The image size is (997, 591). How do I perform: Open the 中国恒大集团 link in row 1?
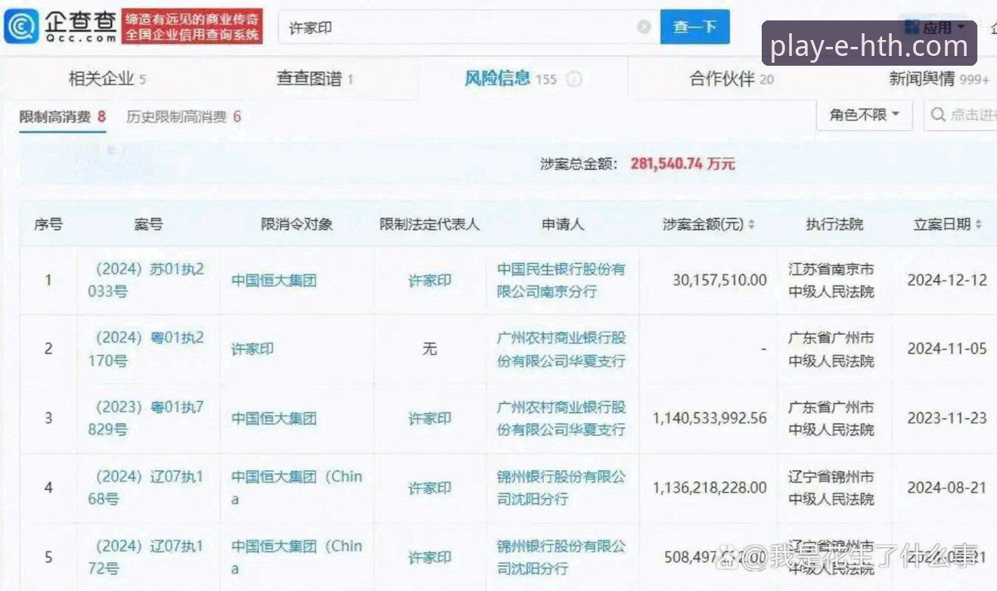click(275, 280)
